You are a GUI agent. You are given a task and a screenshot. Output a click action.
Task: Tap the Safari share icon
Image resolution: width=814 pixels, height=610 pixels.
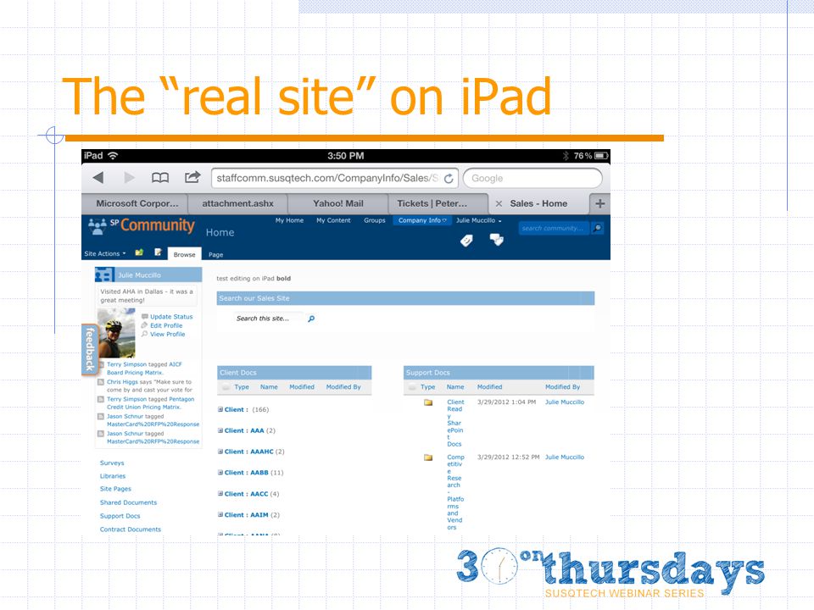[x=192, y=177]
